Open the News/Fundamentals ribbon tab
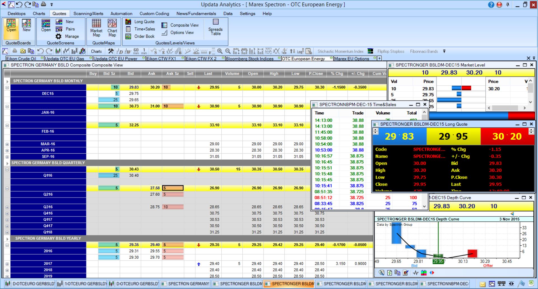 (x=196, y=13)
